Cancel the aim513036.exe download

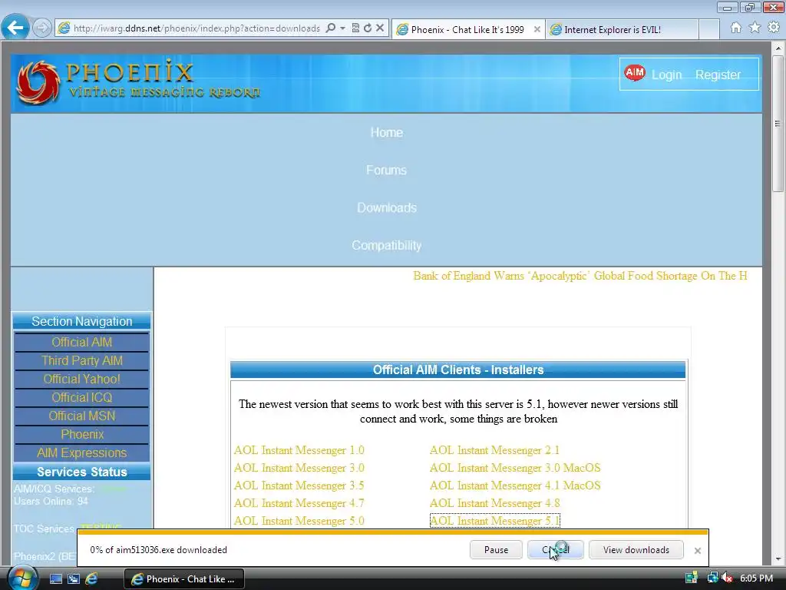(x=556, y=550)
